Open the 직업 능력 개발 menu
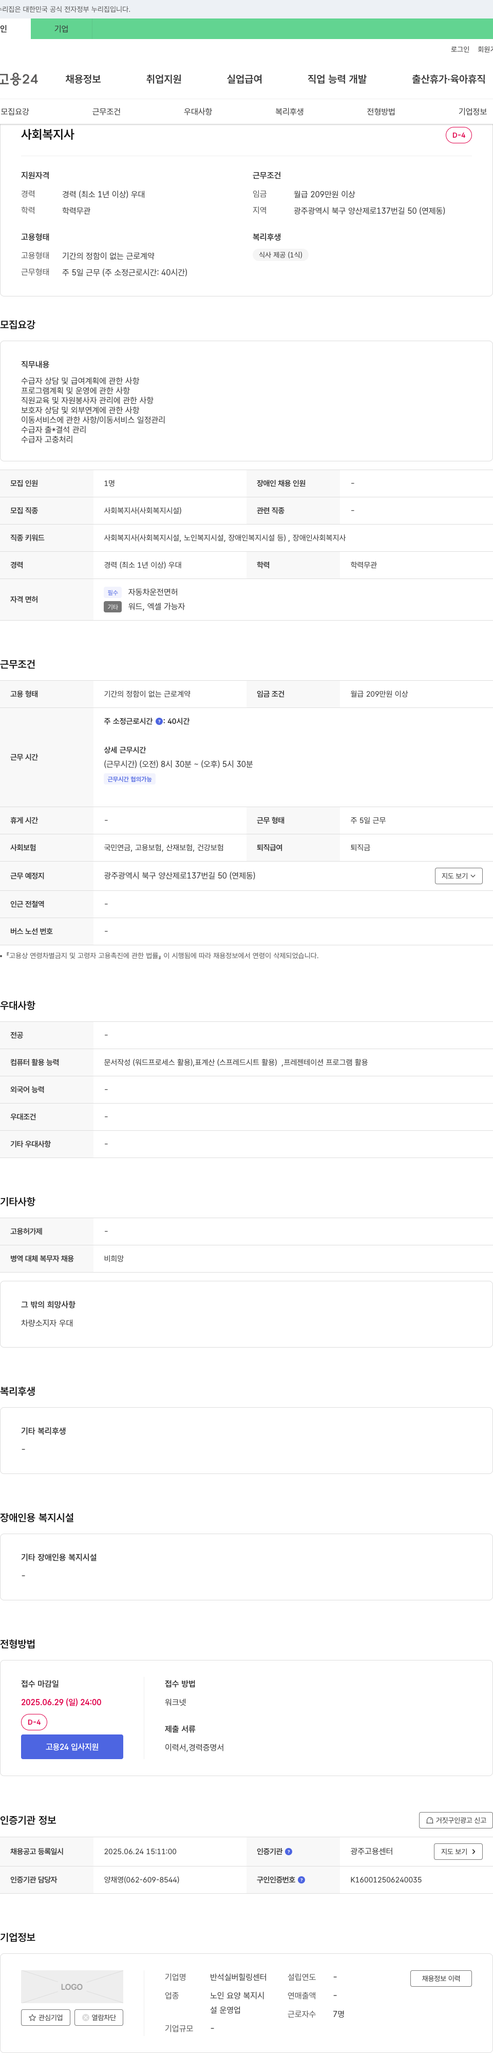Image resolution: width=493 pixels, height=2053 pixels. click(337, 79)
